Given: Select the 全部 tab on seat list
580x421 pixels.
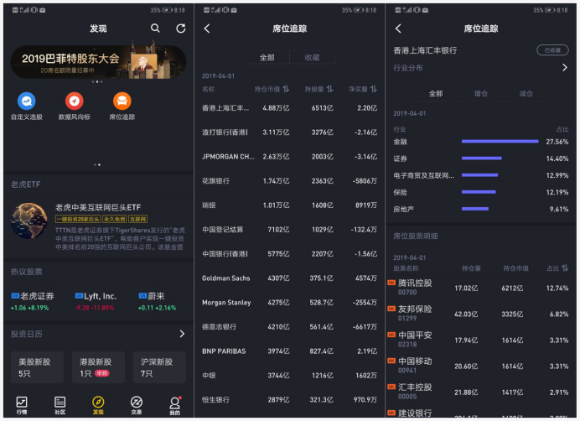Looking at the screenshot, I should [267, 57].
